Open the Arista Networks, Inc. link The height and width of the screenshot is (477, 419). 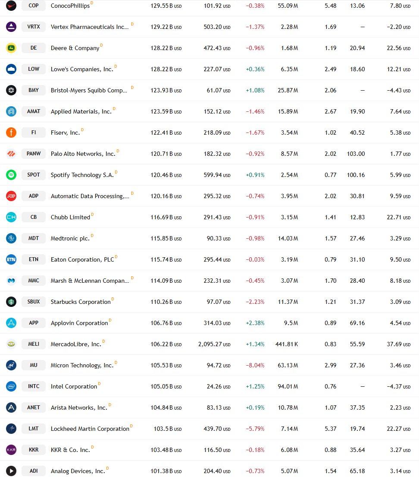(x=79, y=408)
